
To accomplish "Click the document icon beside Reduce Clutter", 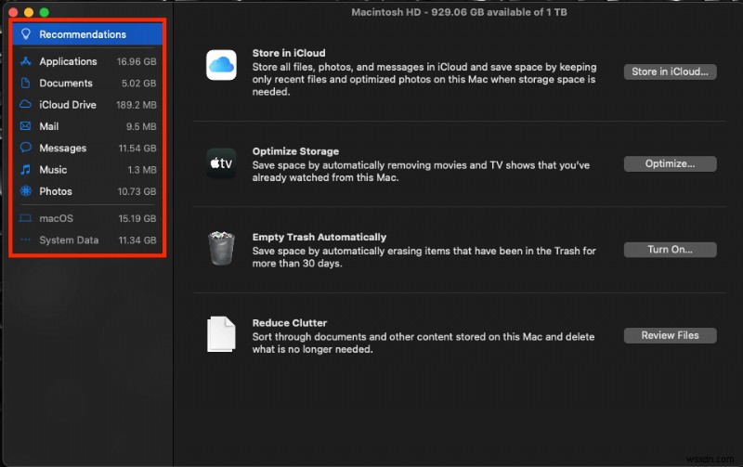I will click(x=222, y=334).
